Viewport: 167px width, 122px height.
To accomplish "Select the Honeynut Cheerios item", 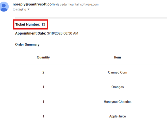I will (x=117, y=102).
